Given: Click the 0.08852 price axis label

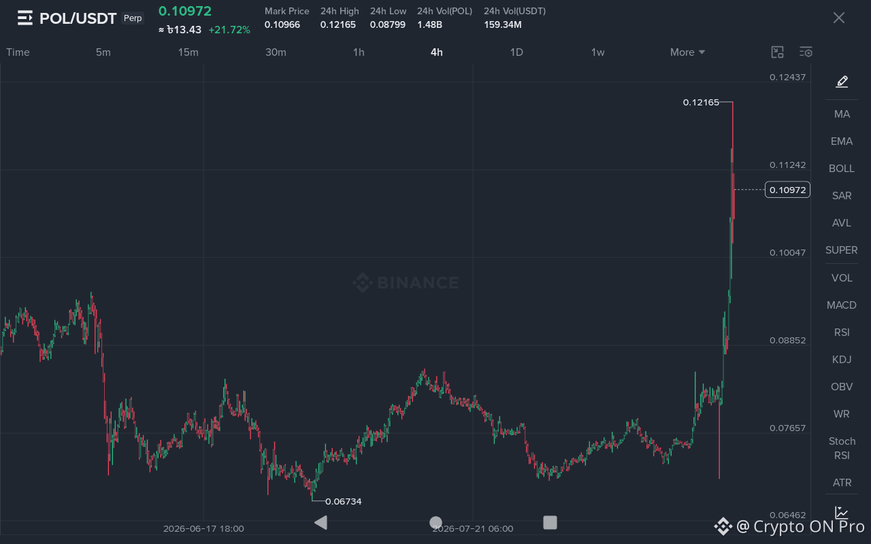Looking at the screenshot, I should click(788, 340).
